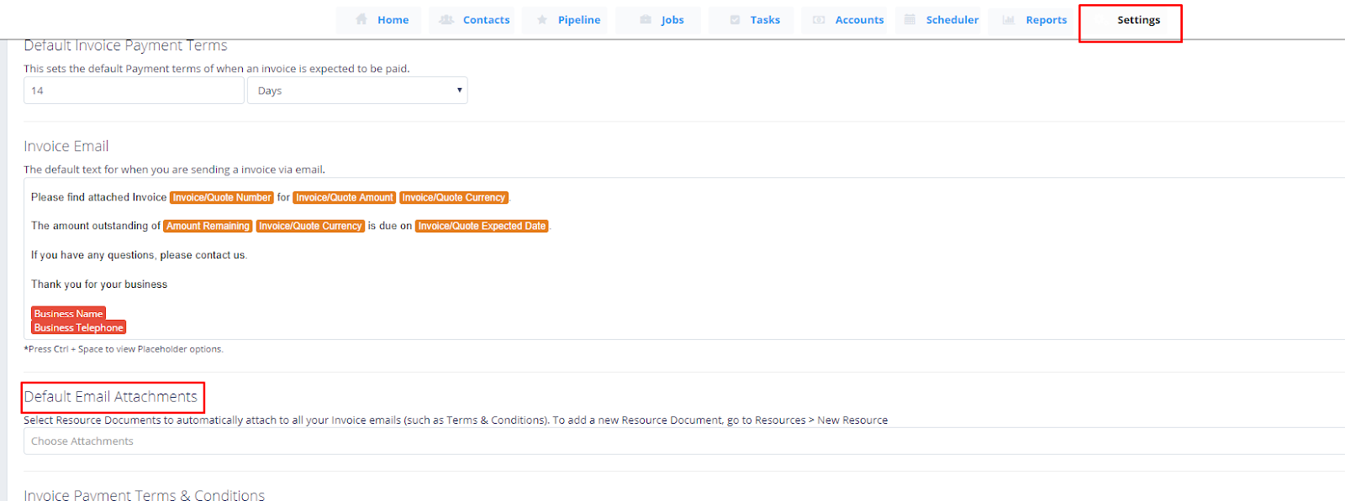Click the Business Telephone placeholder tag
This screenshot has width=1345, height=501.
pos(78,327)
